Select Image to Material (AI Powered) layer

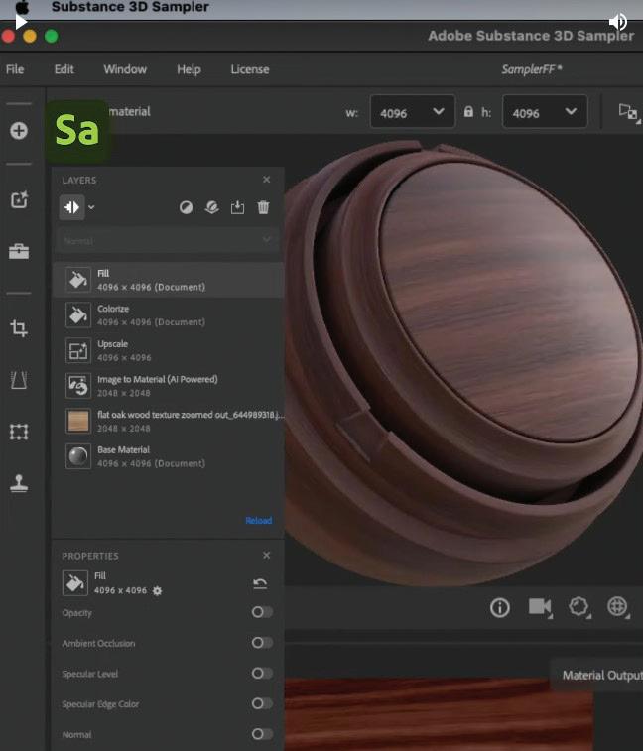pos(168,386)
